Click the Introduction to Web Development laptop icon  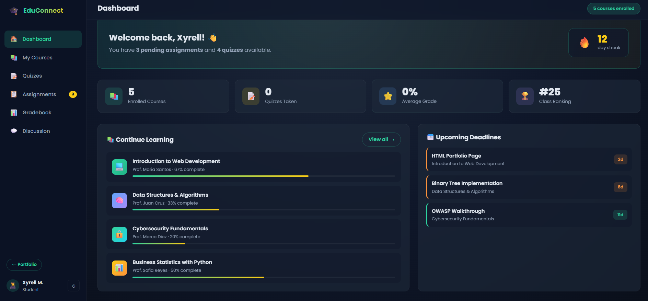click(x=119, y=167)
